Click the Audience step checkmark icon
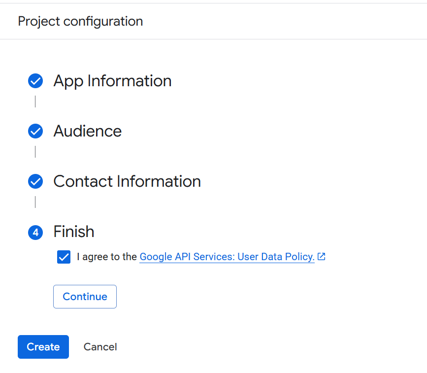The image size is (427, 373). coord(35,131)
